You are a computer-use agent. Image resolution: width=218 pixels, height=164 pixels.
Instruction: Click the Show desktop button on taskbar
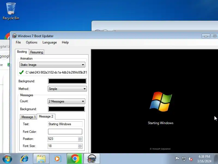point(216,159)
